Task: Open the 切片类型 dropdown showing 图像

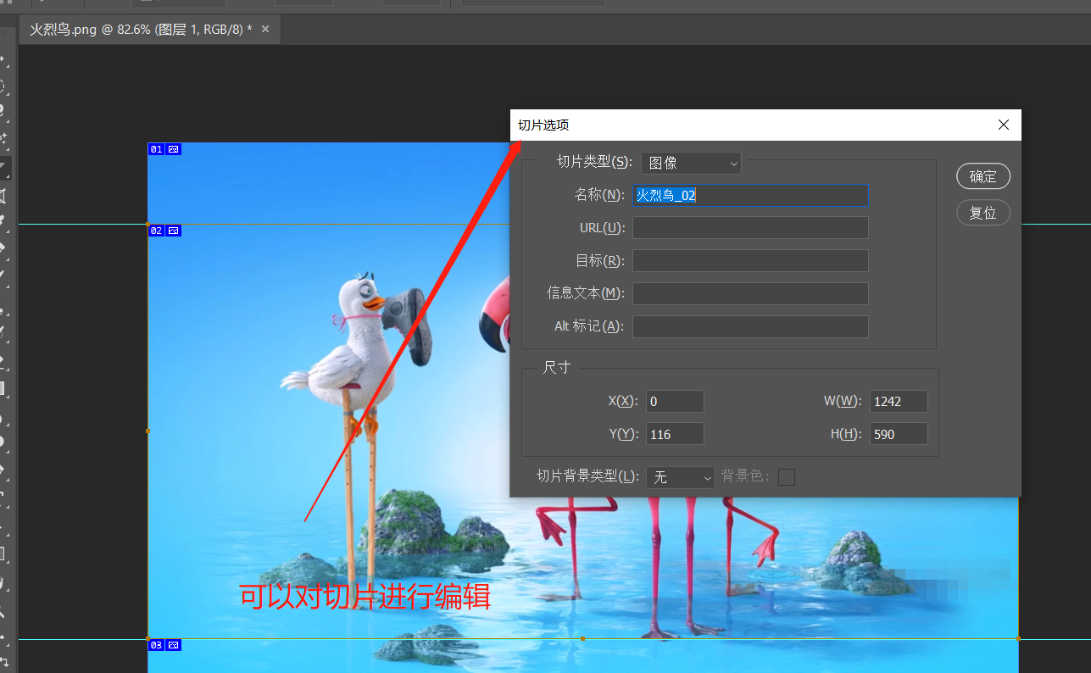Action: pyautogui.click(x=691, y=163)
